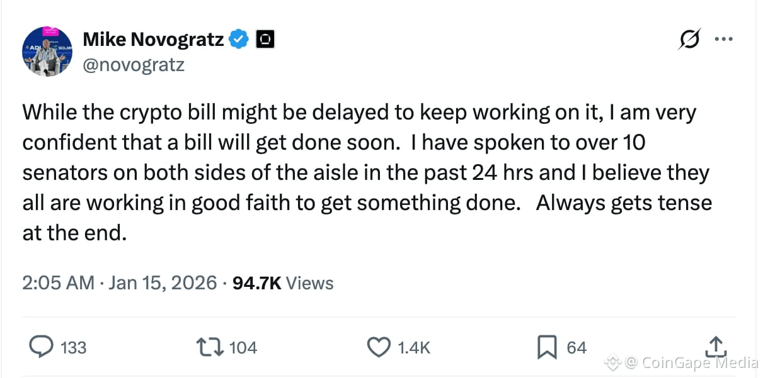Open Grok menu for this post

pos(691,38)
